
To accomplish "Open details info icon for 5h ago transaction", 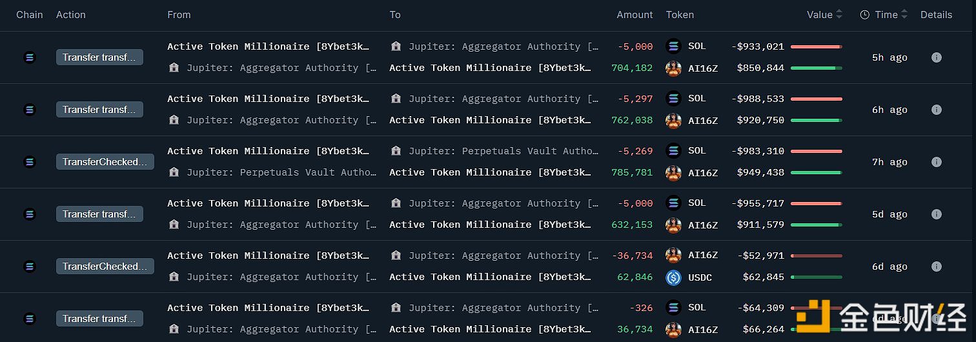I will point(936,57).
